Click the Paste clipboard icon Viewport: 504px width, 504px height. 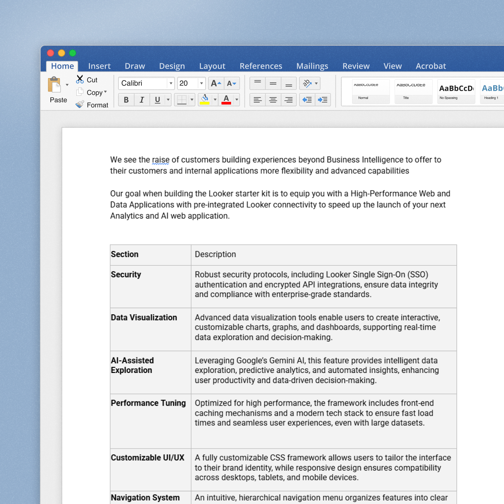click(54, 85)
